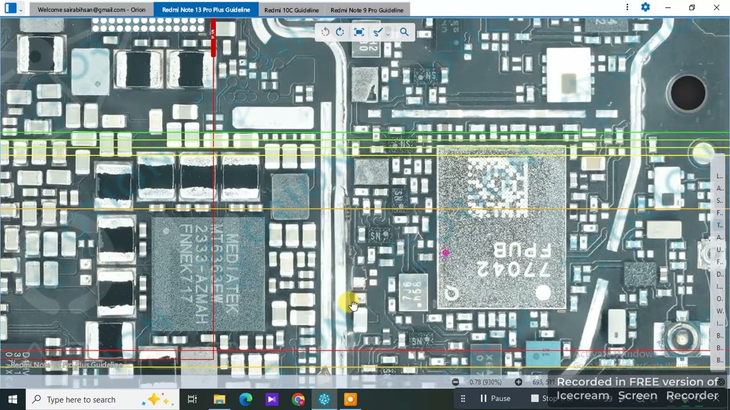
Task: Open the drawing tool options dropdown arrow
Action: (x=388, y=33)
